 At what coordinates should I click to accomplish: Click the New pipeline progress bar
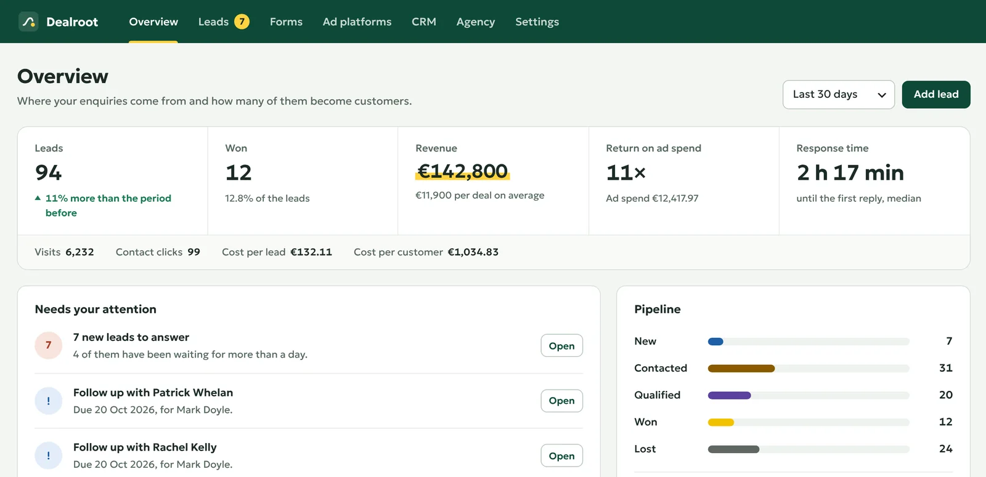click(x=809, y=342)
